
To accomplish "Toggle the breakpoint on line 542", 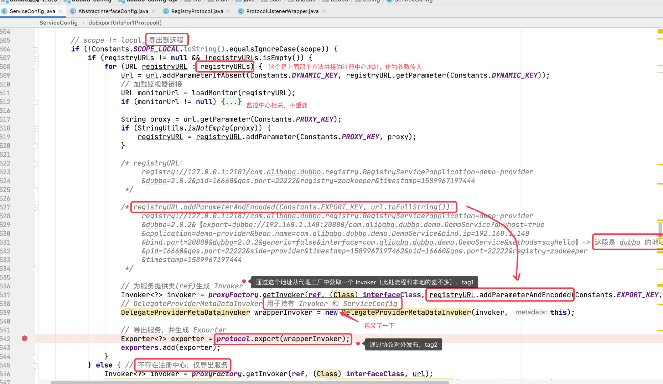I will tap(25, 338).
